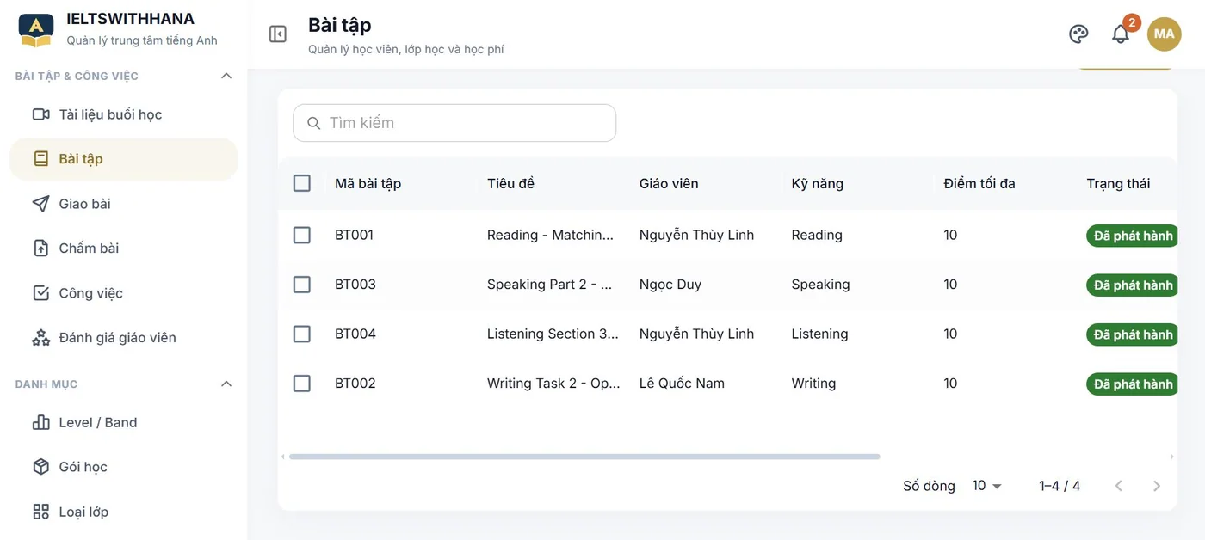Go to Giao bài page
This screenshot has width=1205, height=540.
pyautogui.click(x=123, y=204)
